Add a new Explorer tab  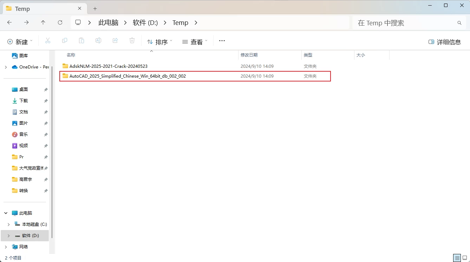point(95,8)
